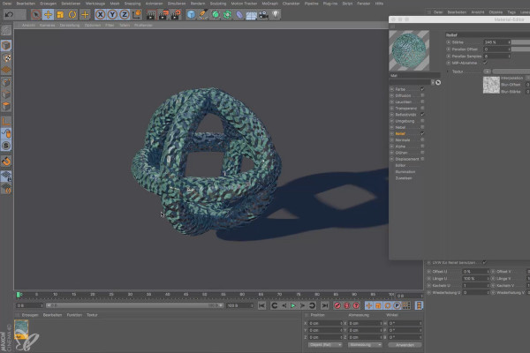This screenshot has height=353, width=530.
Task: Open the render settings clapperboard icon
Action: click(x=176, y=14)
